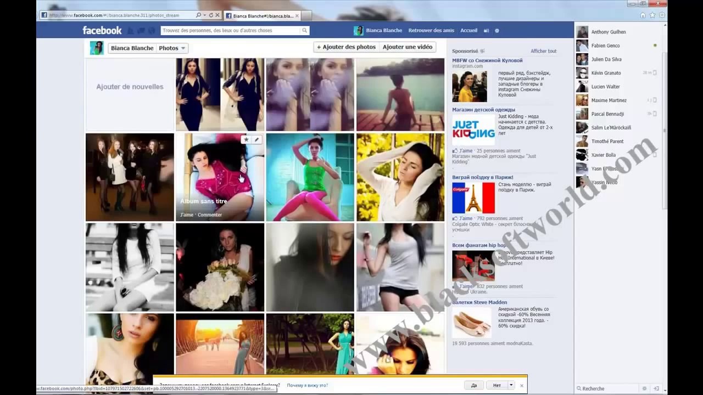Open account settings gear in Facebook header
This screenshot has height=395, width=703.
(x=497, y=31)
